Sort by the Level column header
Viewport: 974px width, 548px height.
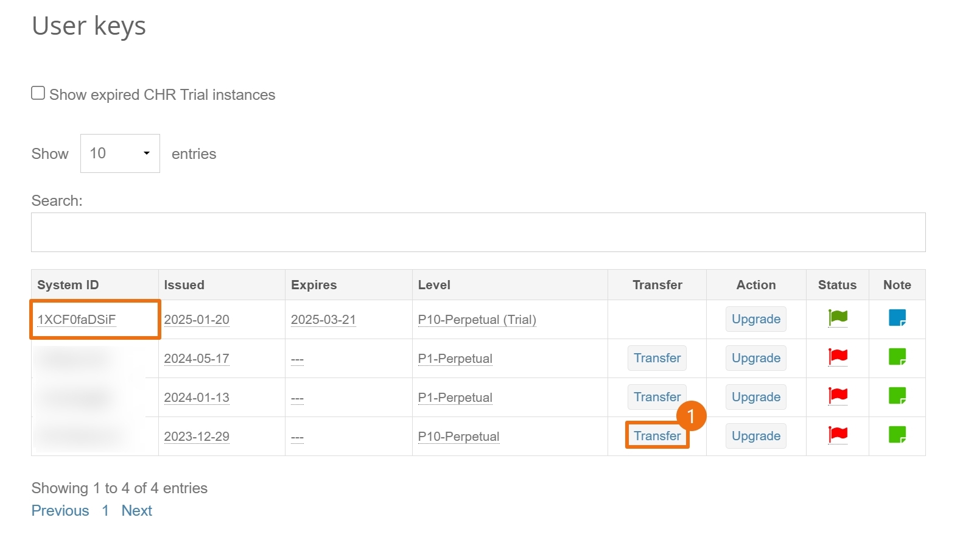coord(434,285)
